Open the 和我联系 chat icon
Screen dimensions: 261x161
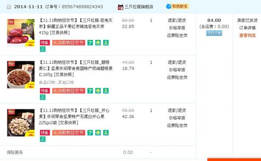point(177,7)
